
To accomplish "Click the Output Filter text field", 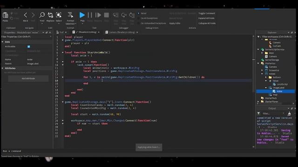I will [274, 113].
